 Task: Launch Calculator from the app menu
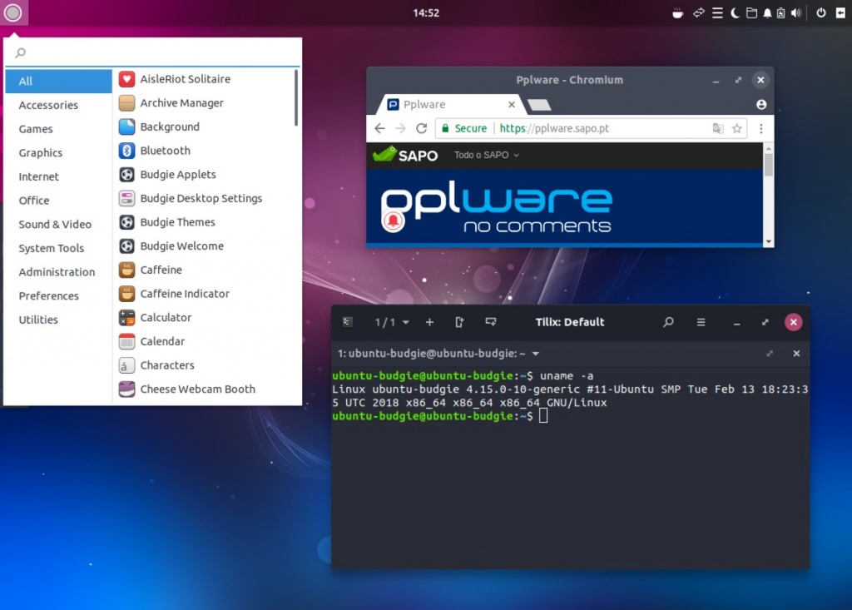pos(166,318)
